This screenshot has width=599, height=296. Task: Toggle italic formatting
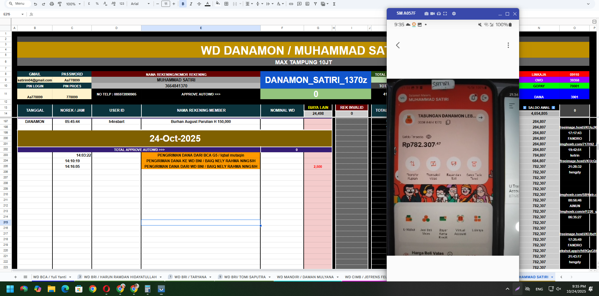[x=191, y=4]
